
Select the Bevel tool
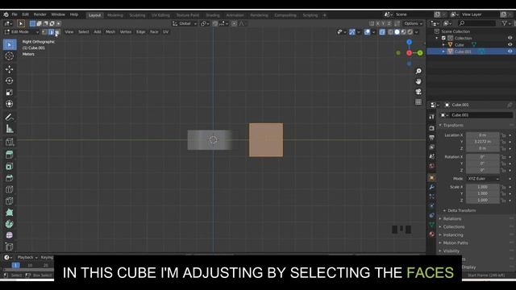pos(10,178)
